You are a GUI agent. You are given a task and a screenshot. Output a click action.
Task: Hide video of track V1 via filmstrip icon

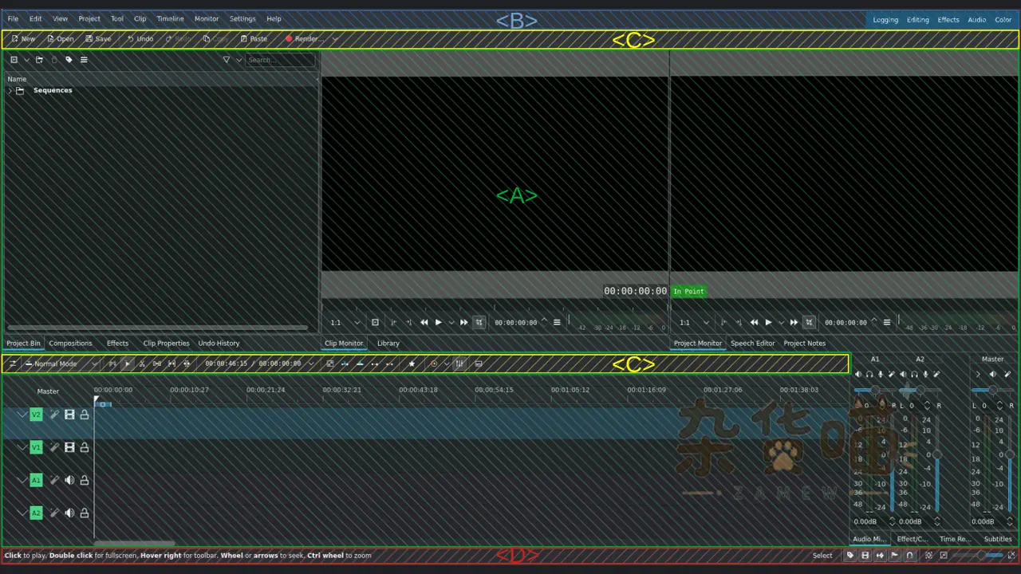pyautogui.click(x=69, y=447)
